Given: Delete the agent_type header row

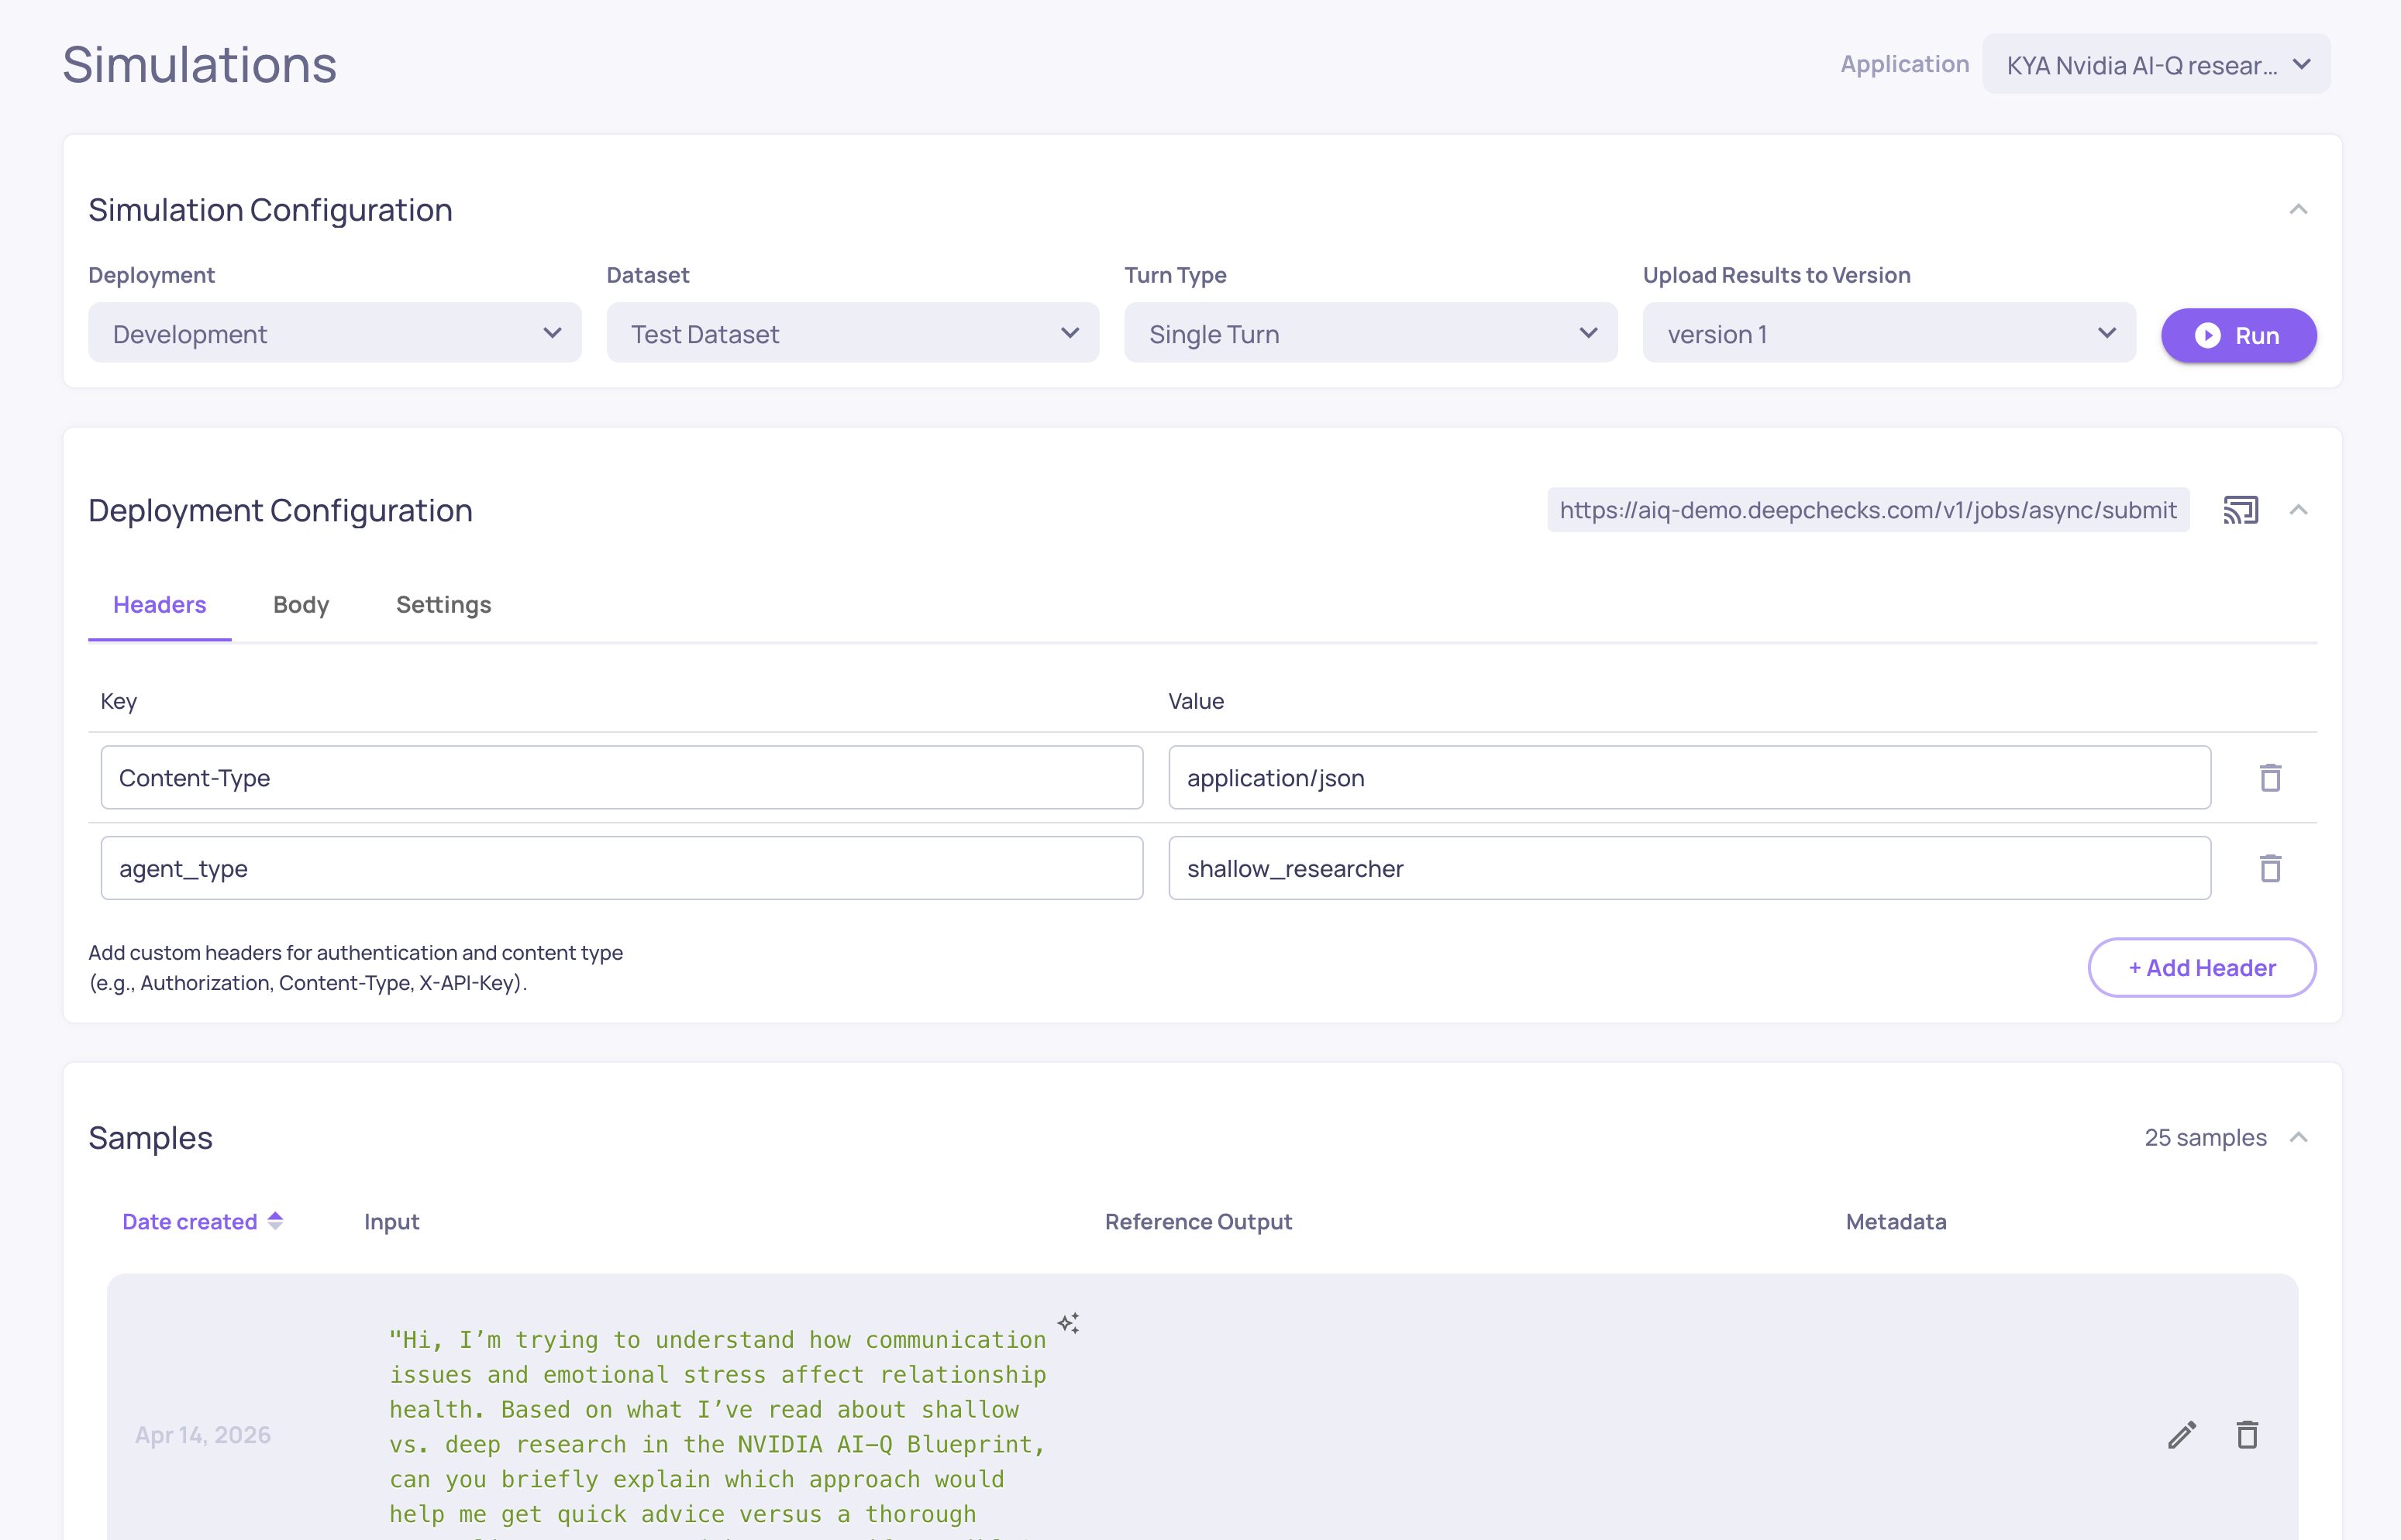Looking at the screenshot, I should click(2270, 868).
